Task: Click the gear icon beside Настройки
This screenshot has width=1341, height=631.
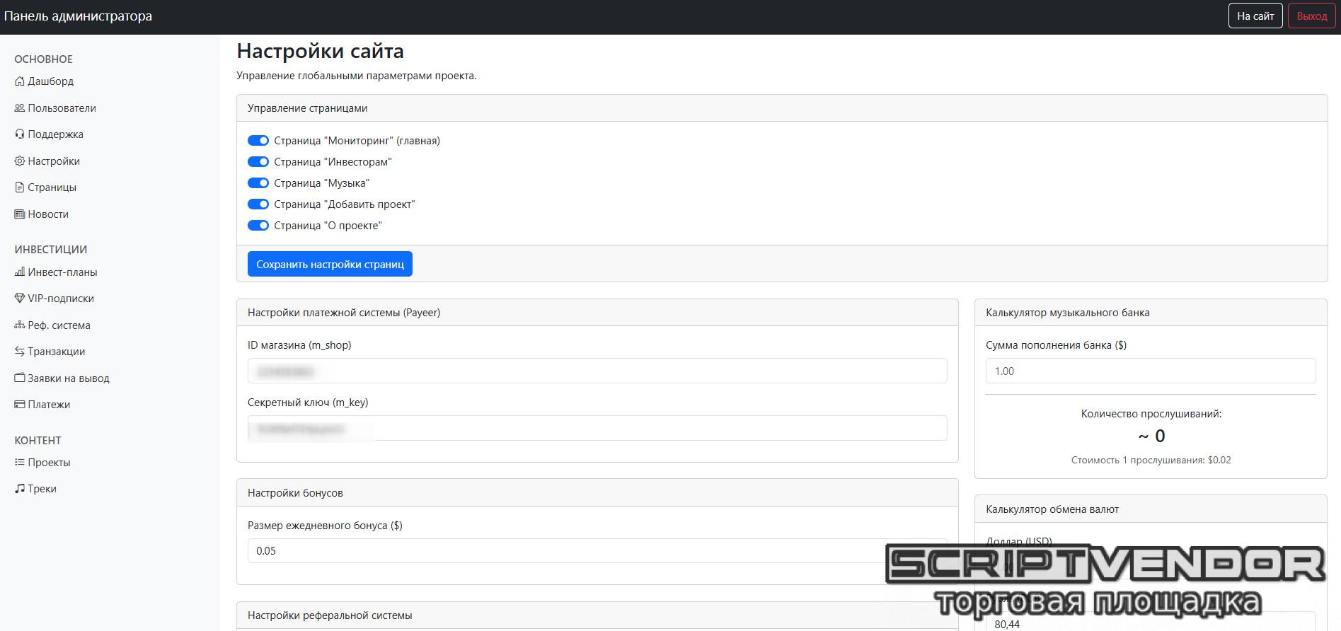Action: click(x=20, y=161)
